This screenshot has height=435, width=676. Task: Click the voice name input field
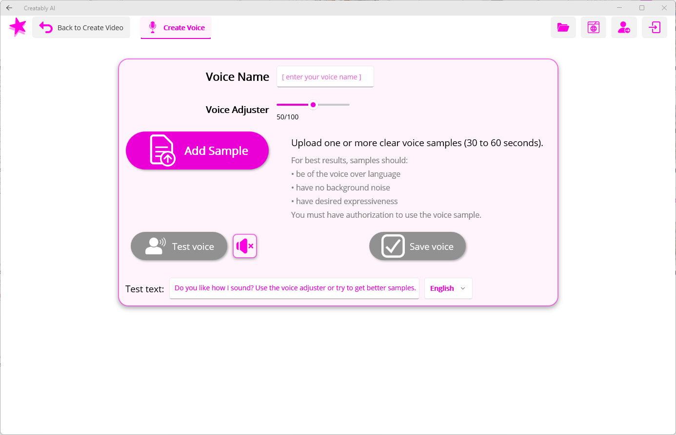(325, 76)
